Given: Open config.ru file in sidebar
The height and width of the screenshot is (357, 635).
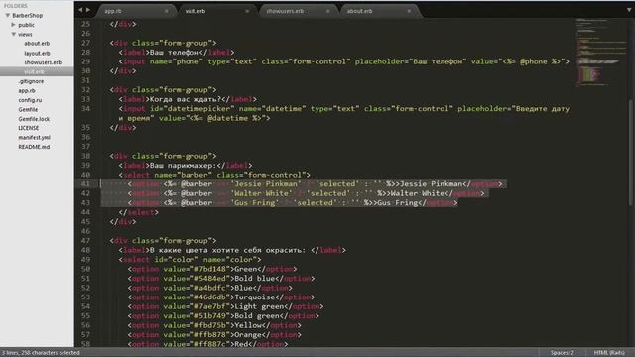Looking at the screenshot, I should point(30,100).
